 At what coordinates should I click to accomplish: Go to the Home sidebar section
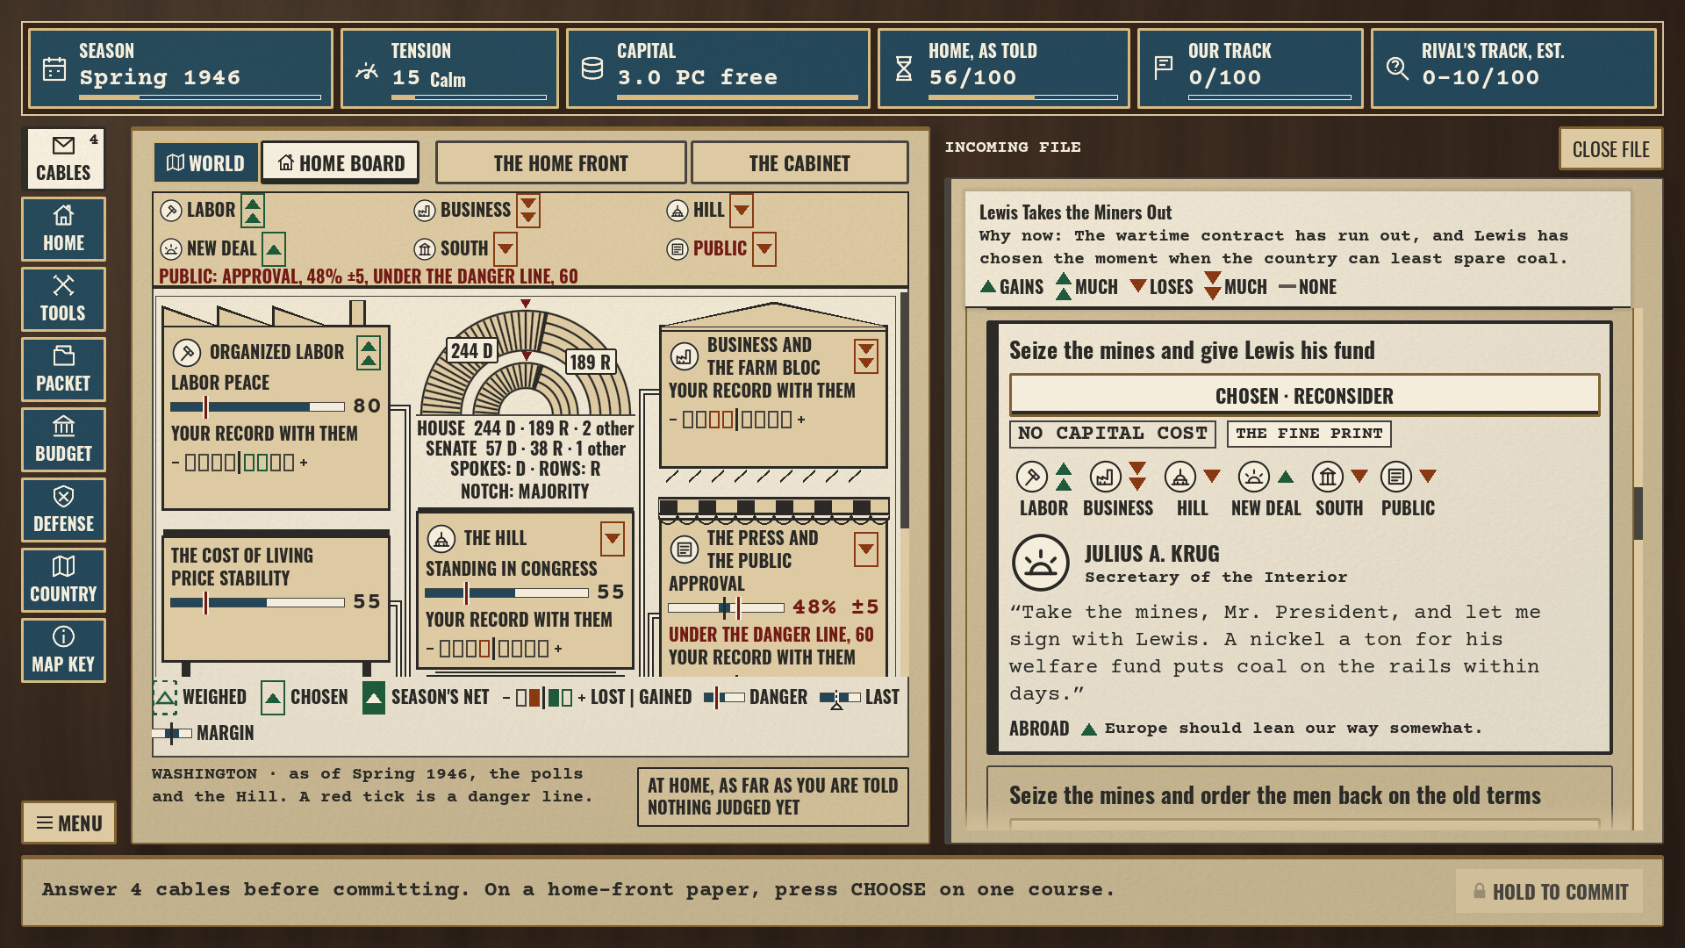(63, 229)
